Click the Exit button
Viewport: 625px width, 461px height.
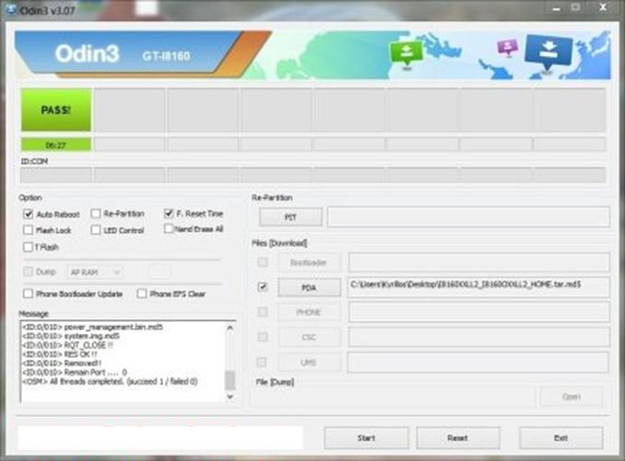click(560, 438)
